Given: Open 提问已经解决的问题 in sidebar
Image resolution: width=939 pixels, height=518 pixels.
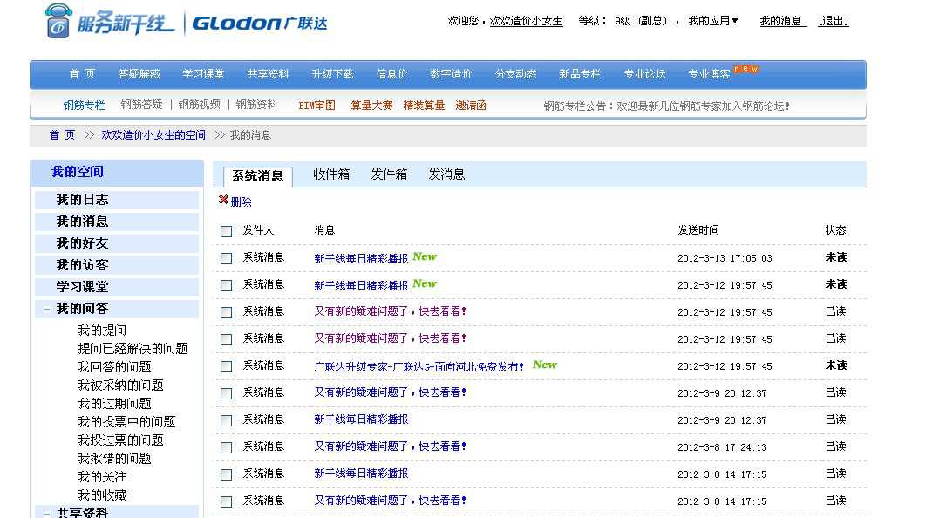Looking at the screenshot, I should coord(133,349).
